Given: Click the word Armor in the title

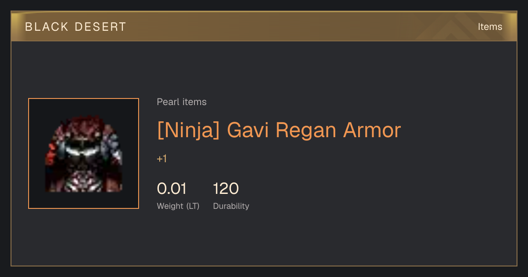Looking at the screenshot, I should 372,131.
